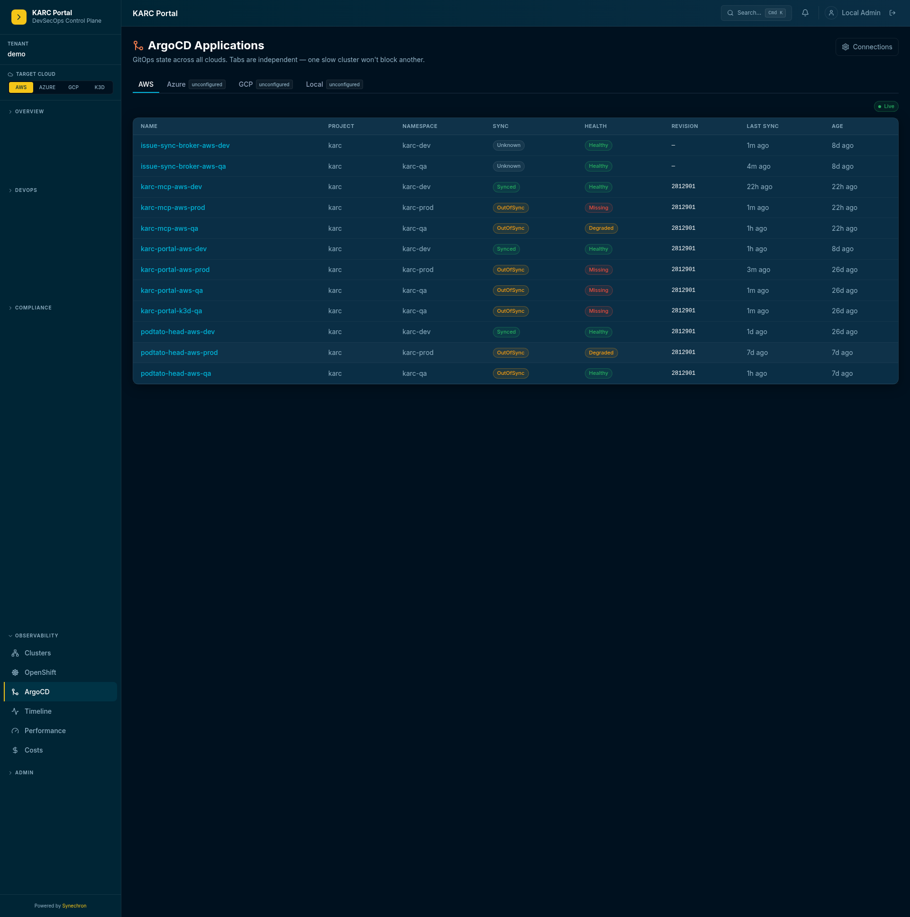Open Clusters in the sidebar
Screen dimensions: 910x917
tap(60, 653)
